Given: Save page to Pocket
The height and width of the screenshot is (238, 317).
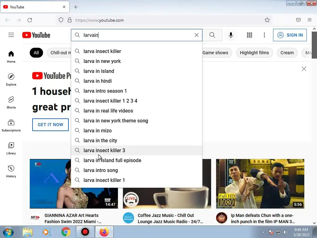Looking at the screenshot, I should tap(298, 20).
